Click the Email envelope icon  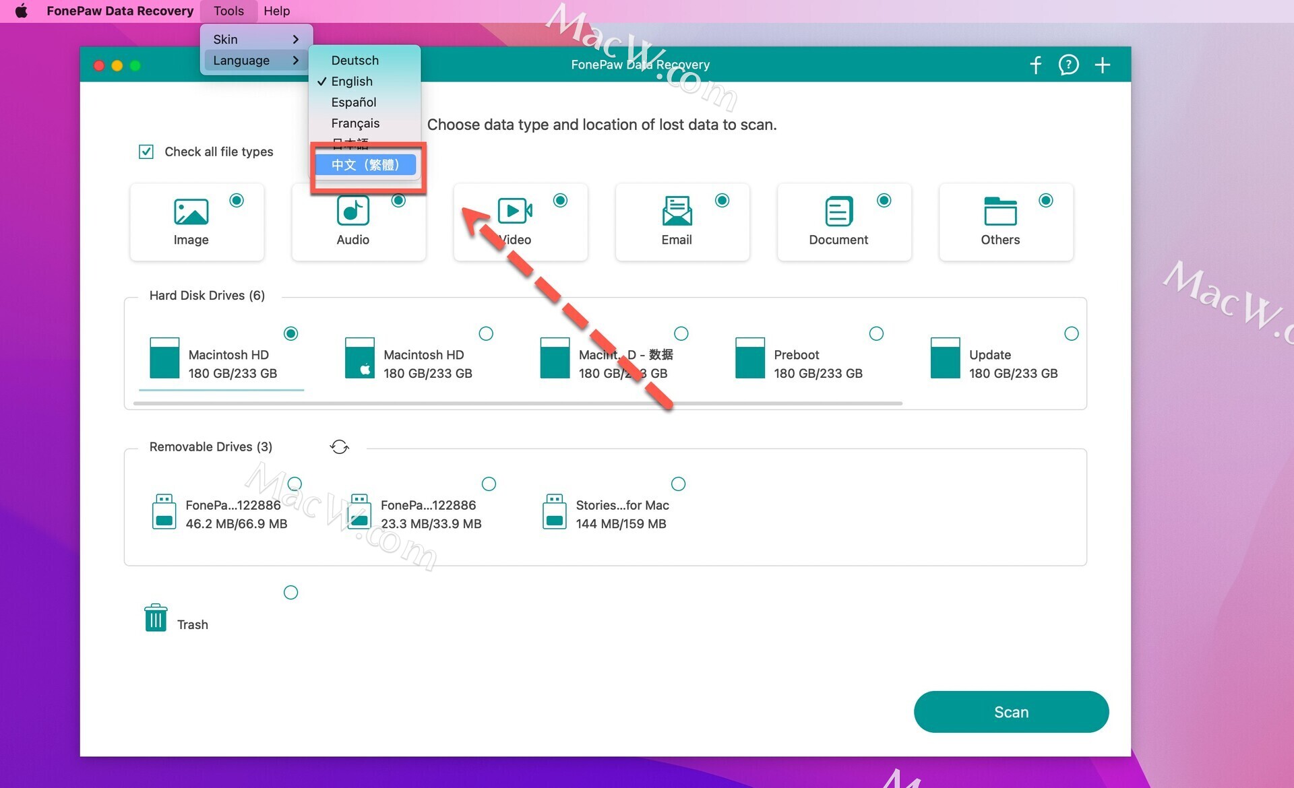[677, 211]
